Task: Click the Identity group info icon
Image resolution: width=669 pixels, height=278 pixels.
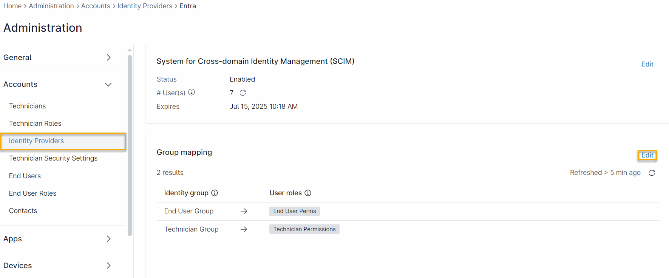Action: coord(215,193)
